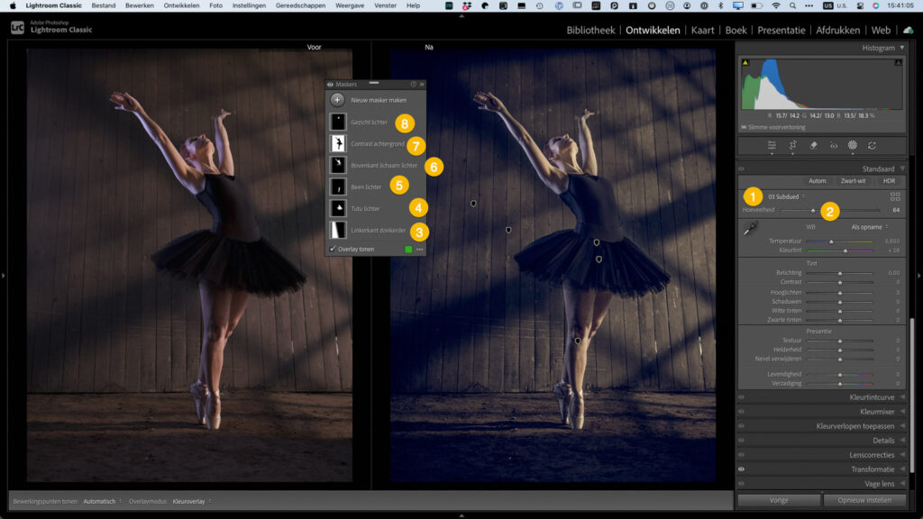Image resolution: width=923 pixels, height=519 pixels.
Task: Open the Maskers panel help icon
Action: point(413,84)
